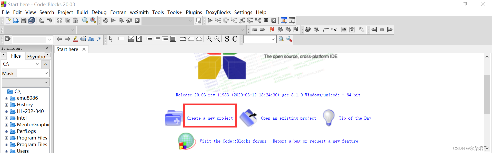This screenshot has width=492, height=153.
Task: Switch to the FSymbols management tab
Action: 36,56
